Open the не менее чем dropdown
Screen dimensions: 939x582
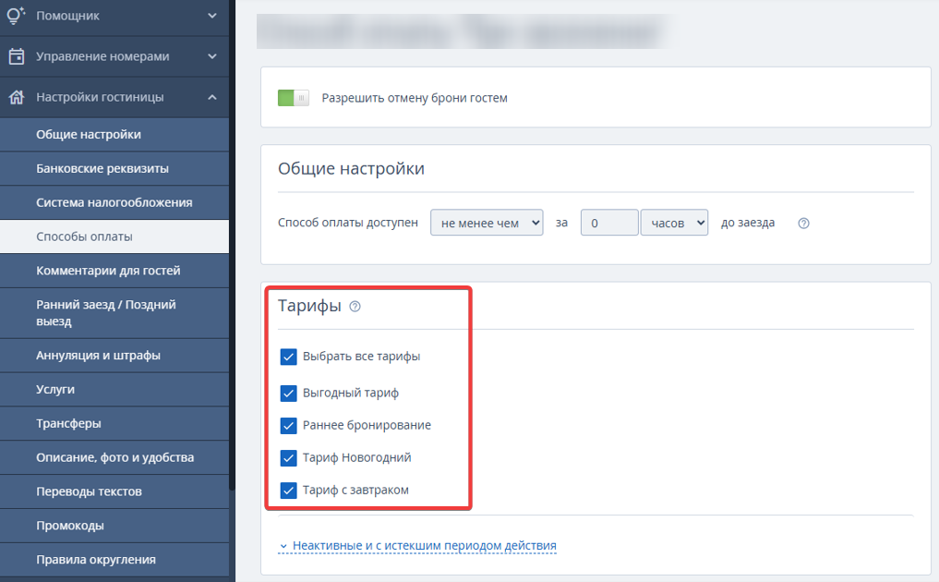pos(487,223)
